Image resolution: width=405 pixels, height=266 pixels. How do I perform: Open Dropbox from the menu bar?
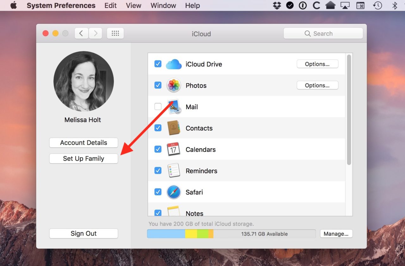coord(277,5)
